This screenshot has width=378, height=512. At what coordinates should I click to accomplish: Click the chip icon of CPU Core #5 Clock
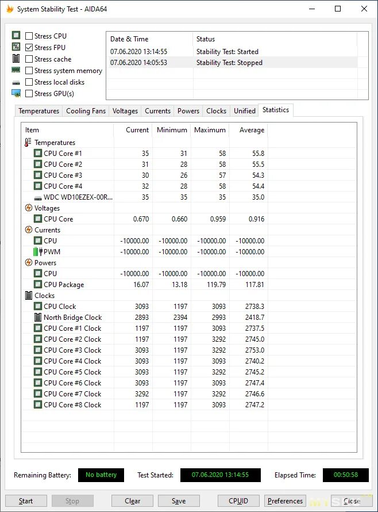(38, 372)
